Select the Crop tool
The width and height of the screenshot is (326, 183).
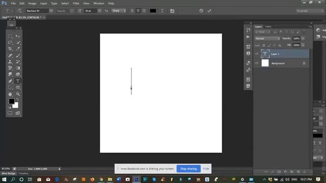[10, 49]
